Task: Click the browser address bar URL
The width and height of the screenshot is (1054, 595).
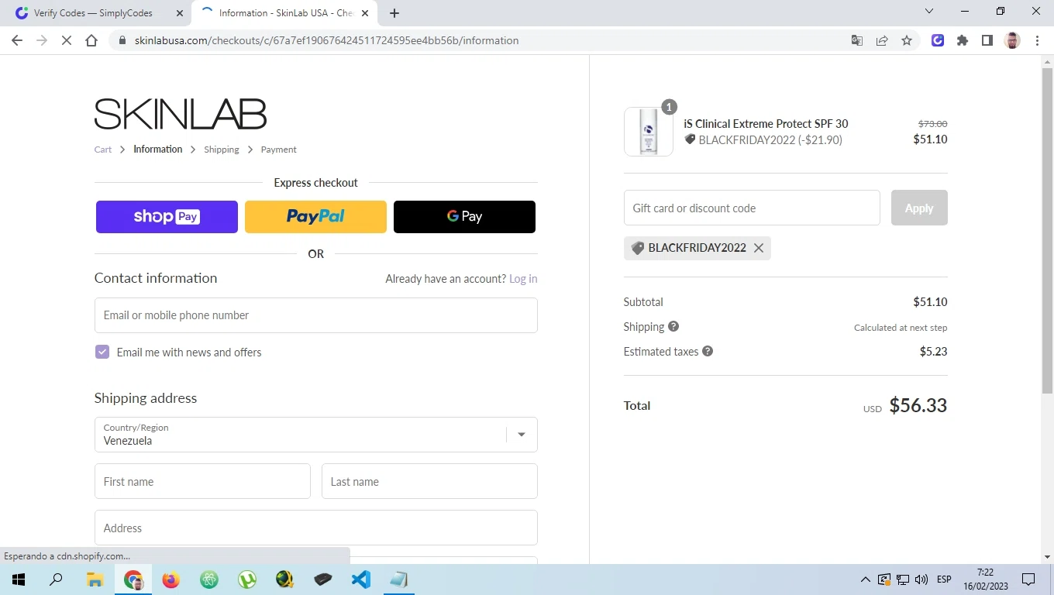Action: coord(326,40)
